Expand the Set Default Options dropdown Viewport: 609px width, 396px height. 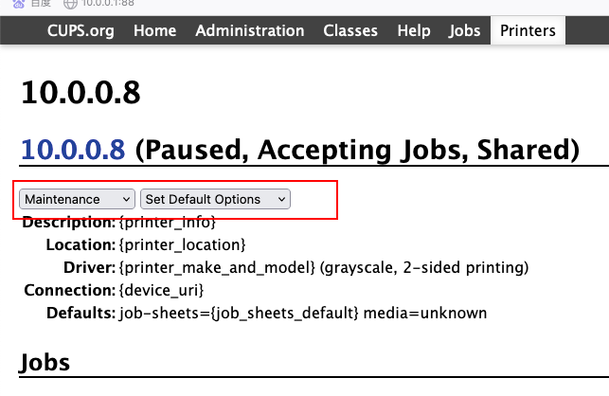coord(215,199)
